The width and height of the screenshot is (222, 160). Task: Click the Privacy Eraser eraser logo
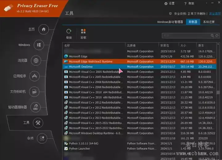pos(9,8)
